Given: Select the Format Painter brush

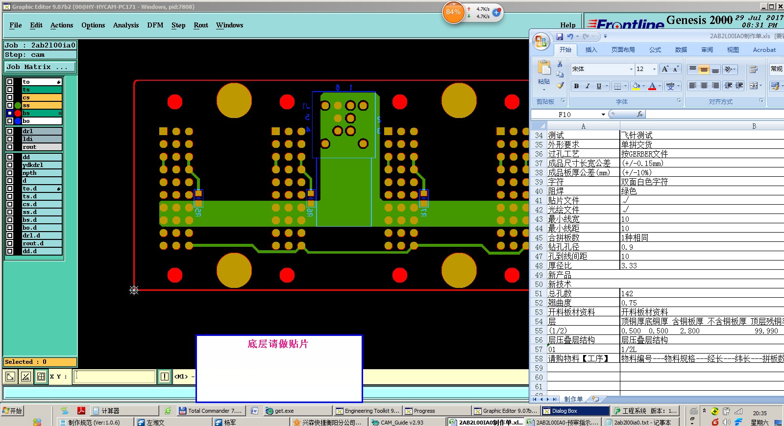Looking at the screenshot, I should pos(560,85).
